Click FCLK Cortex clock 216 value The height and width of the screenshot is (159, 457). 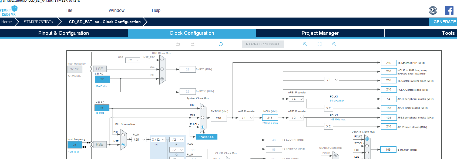[389, 89]
